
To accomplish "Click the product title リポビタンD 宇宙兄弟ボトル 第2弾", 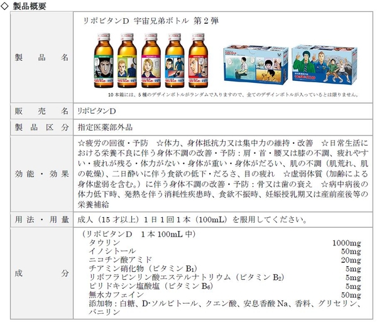I will click(151, 21).
